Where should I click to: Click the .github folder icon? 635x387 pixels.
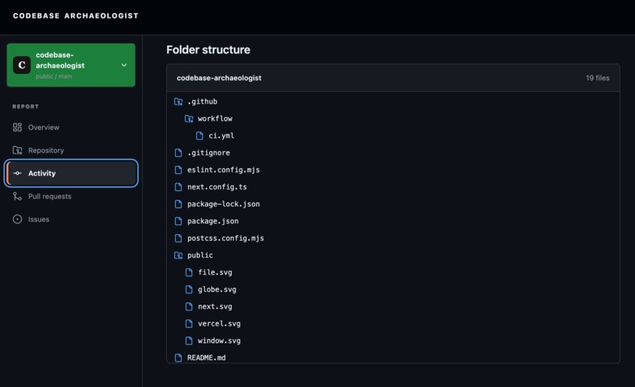click(178, 101)
